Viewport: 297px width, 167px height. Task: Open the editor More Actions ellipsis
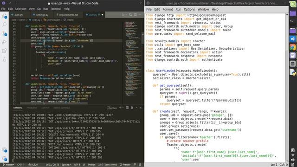pyautogui.click(x=140, y=14)
